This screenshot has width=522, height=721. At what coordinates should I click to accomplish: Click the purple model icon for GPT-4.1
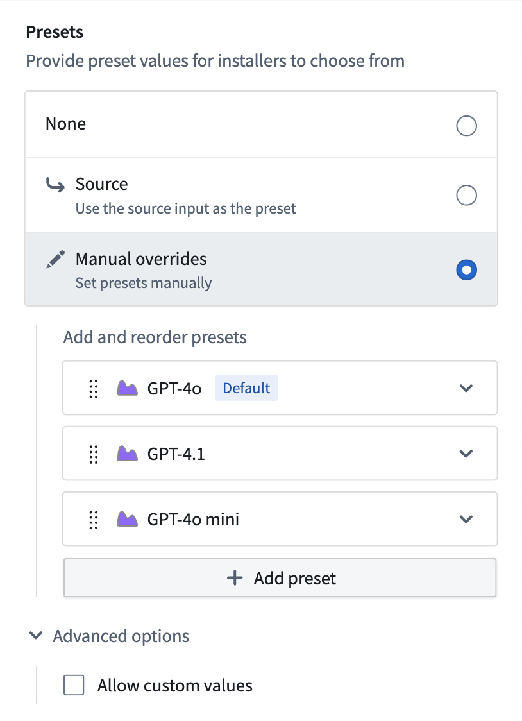pyautogui.click(x=127, y=454)
